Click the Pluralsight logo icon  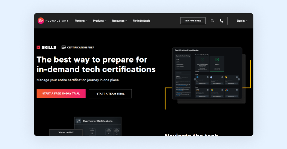click(x=41, y=20)
